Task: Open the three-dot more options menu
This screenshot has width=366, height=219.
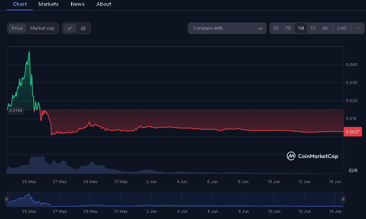Action: tap(358, 28)
